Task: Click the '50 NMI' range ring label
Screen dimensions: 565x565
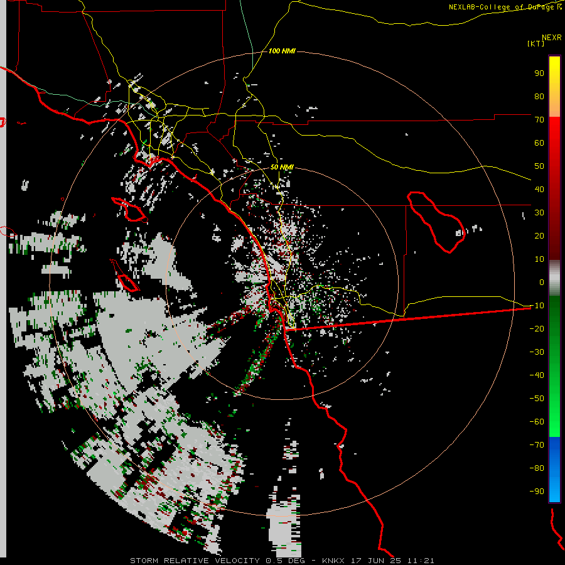Action: (282, 167)
